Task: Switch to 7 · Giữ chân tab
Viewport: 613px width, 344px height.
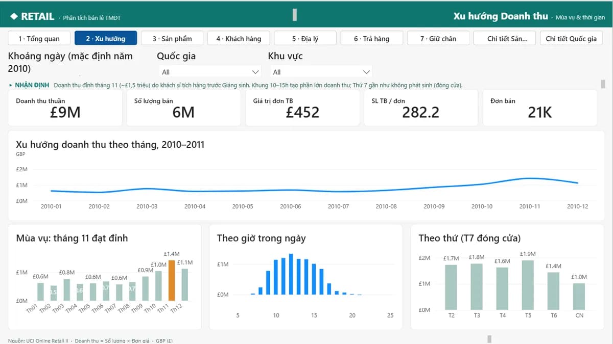Action: click(x=438, y=38)
